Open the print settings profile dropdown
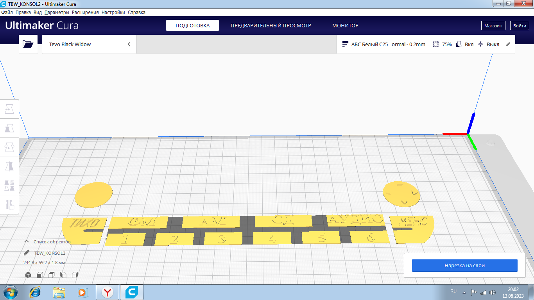The image size is (534, 300). pyautogui.click(x=426, y=44)
